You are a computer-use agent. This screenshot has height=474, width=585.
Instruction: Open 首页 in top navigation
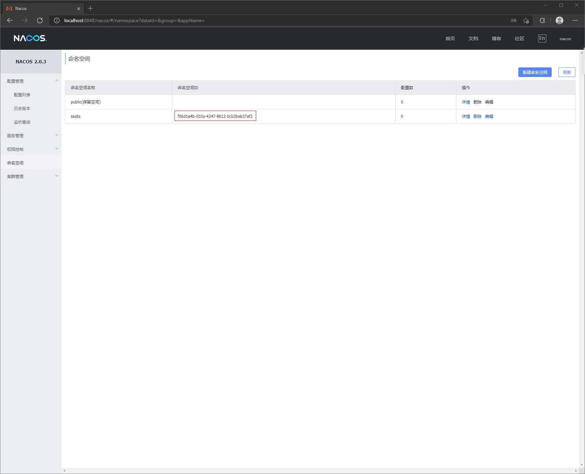point(450,38)
